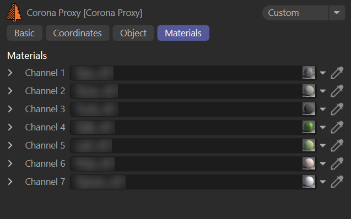Viewport: 351px width, 219px height.
Task: Open the Coordinates tab
Action: pyautogui.click(x=78, y=33)
